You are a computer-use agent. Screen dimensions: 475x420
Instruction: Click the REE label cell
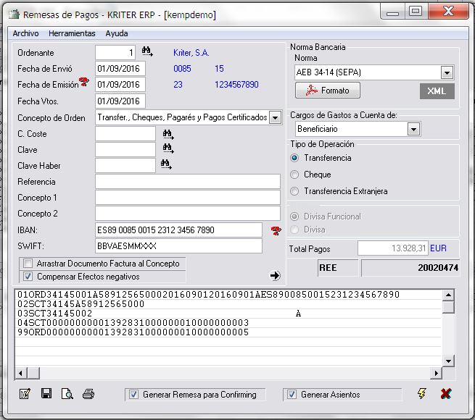[x=338, y=268]
